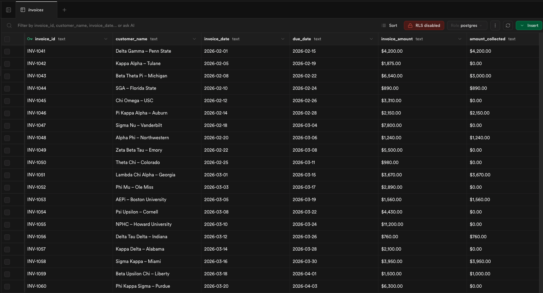Select the checkbox for row INV-1047
The height and width of the screenshot is (293, 543).
pos(7,125)
